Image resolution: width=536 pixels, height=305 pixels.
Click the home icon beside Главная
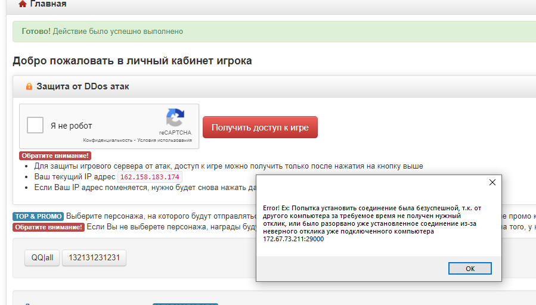23,4
